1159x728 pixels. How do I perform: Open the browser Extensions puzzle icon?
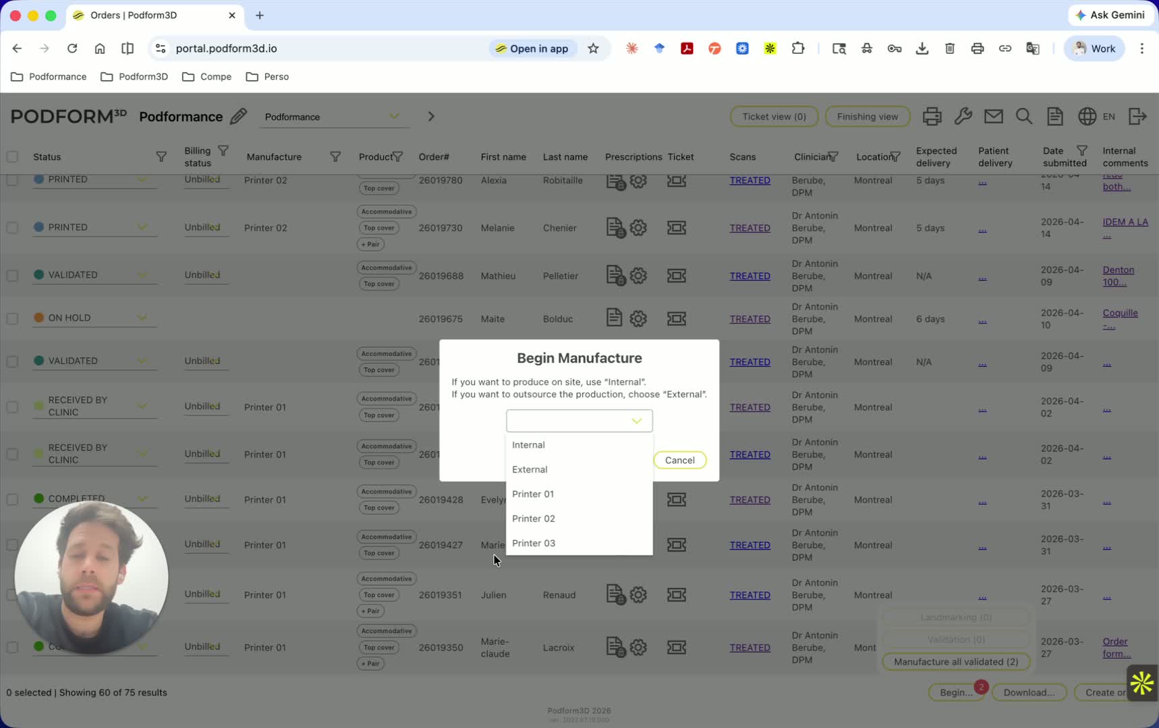[x=798, y=49]
